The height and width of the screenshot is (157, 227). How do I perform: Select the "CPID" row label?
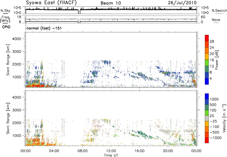pos(6,27)
